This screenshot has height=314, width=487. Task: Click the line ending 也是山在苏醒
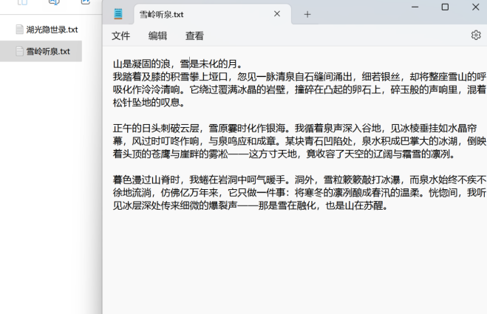click(251, 205)
